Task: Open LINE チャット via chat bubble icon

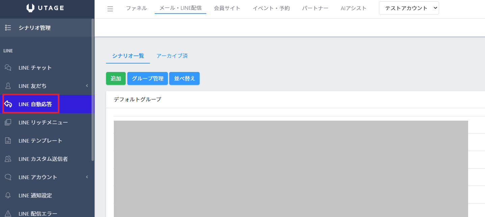Action: click(8, 68)
